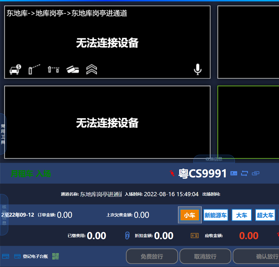279x267 pixels.
Task: Select the 小车 vehicle type
Action: [190, 215]
